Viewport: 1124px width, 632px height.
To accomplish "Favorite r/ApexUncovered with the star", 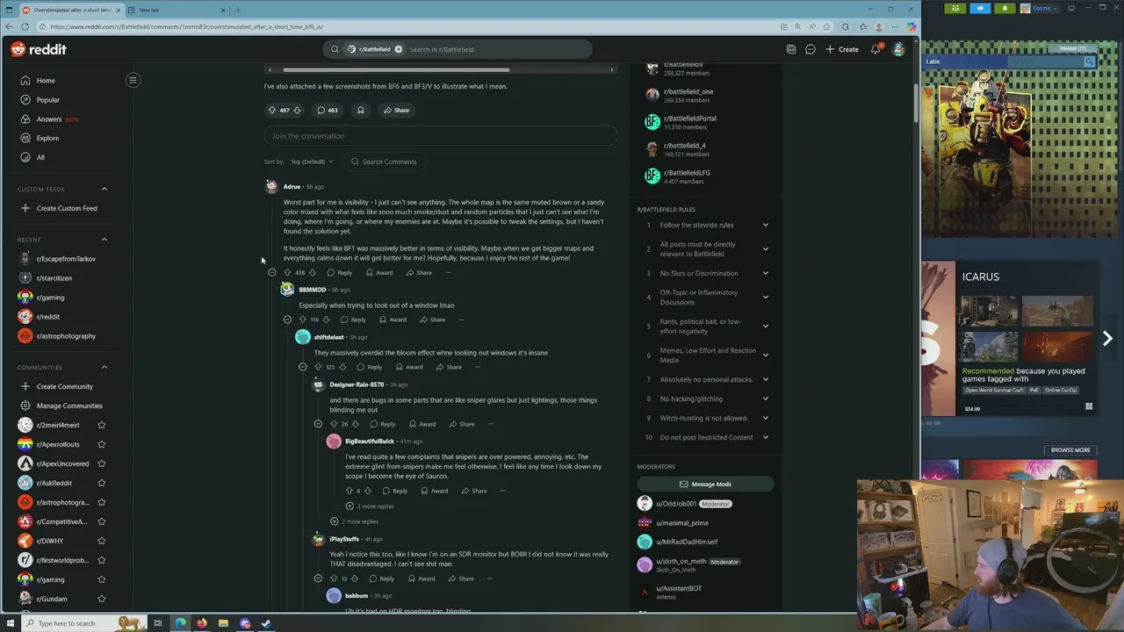I will click(x=101, y=463).
